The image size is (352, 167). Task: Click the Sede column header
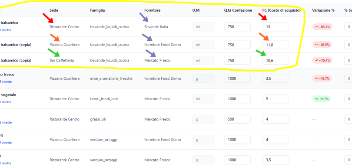coord(54,10)
